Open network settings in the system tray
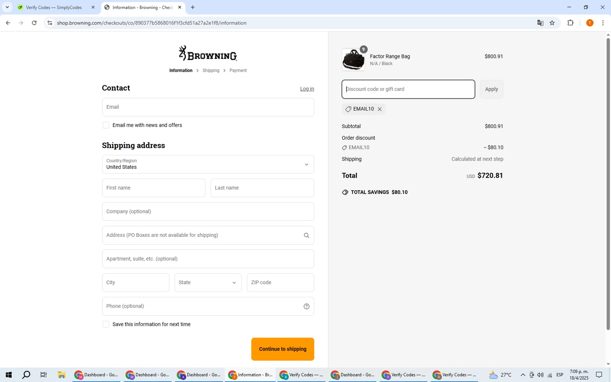The width and height of the screenshot is (611, 382). coord(549,375)
